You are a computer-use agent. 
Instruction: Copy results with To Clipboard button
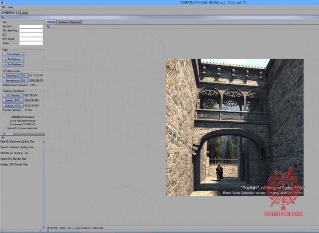pyautogui.click(x=13, y=60)
